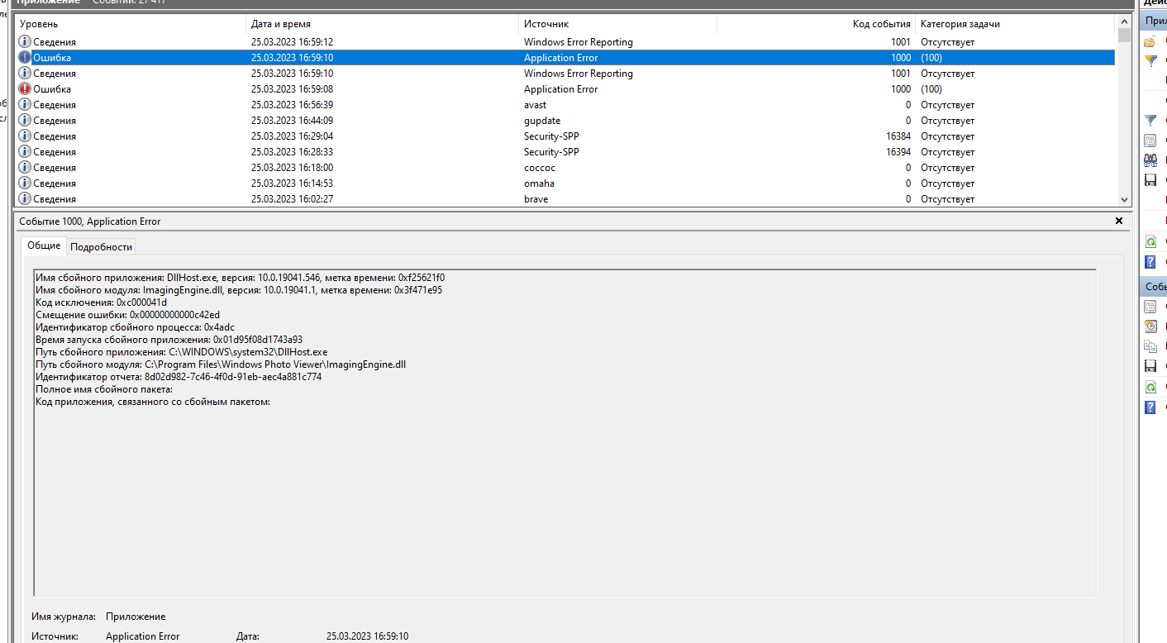Select the gupdate event at 16:44:09
The width and height of the screenshot is (1167, 643).
[x=565, y=121]
